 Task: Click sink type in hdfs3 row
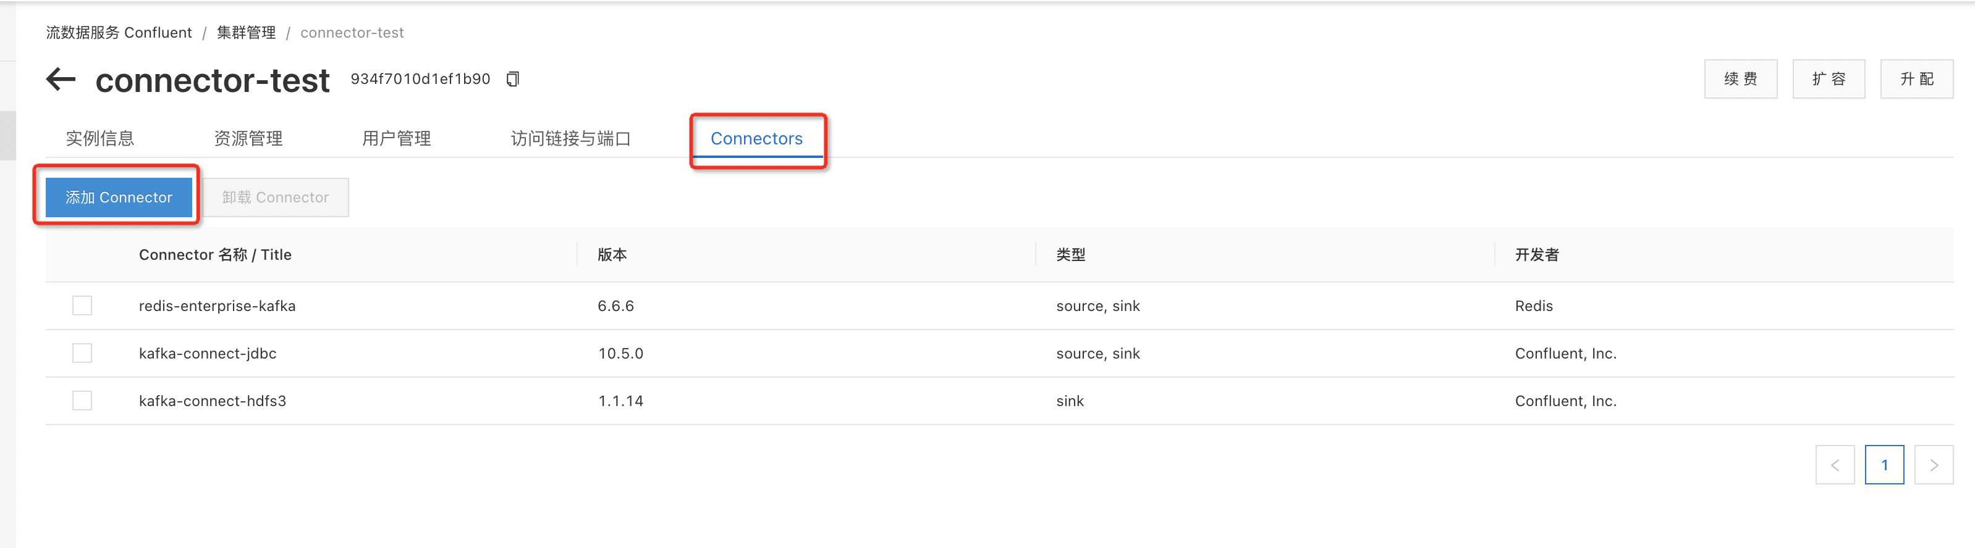pos(1070,401)
